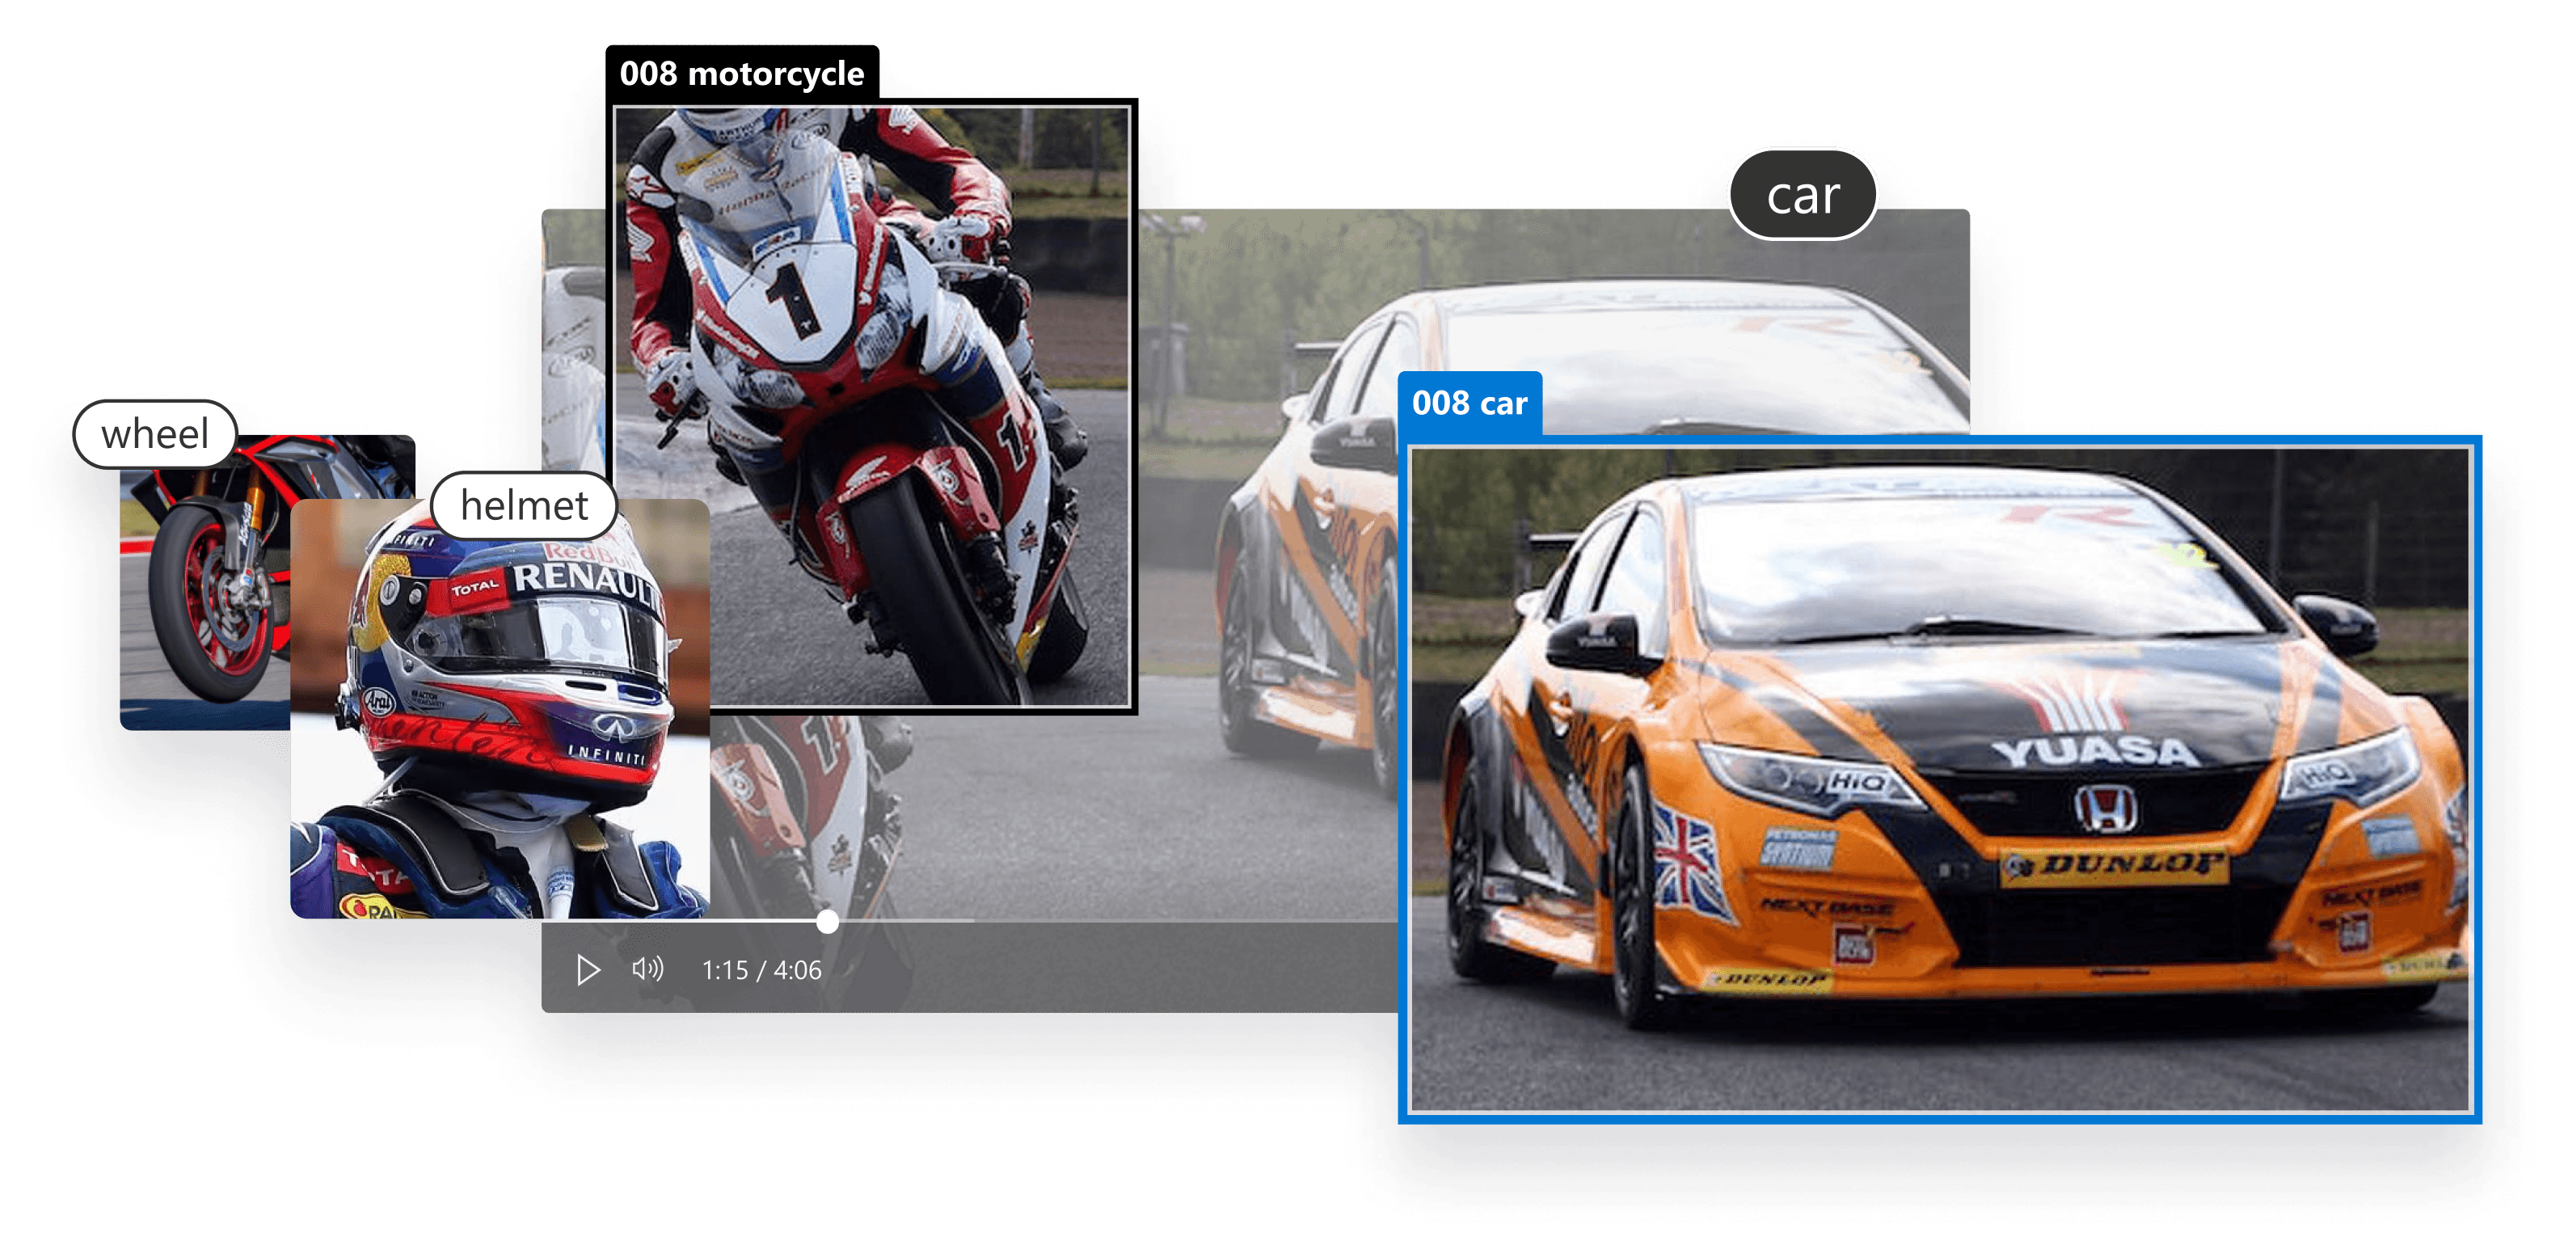Screen dimensions: 2576x1242
Task: Click the video progress slider knob
Action: pos(827,921)
